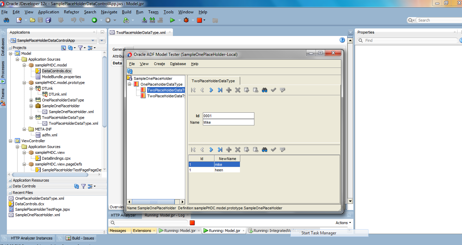462x245 pixels.
Task: Click the binoculars Search icon in JDeveloper toolbar
Action: pyautogui.click(x=6, y=20)
